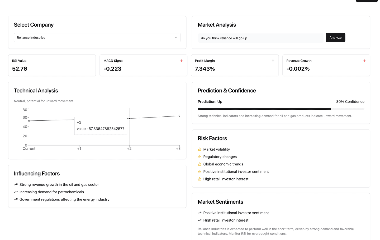The image size is (380, 240).
Task: Click the market analysis query input field
Action: click(260, 38)
